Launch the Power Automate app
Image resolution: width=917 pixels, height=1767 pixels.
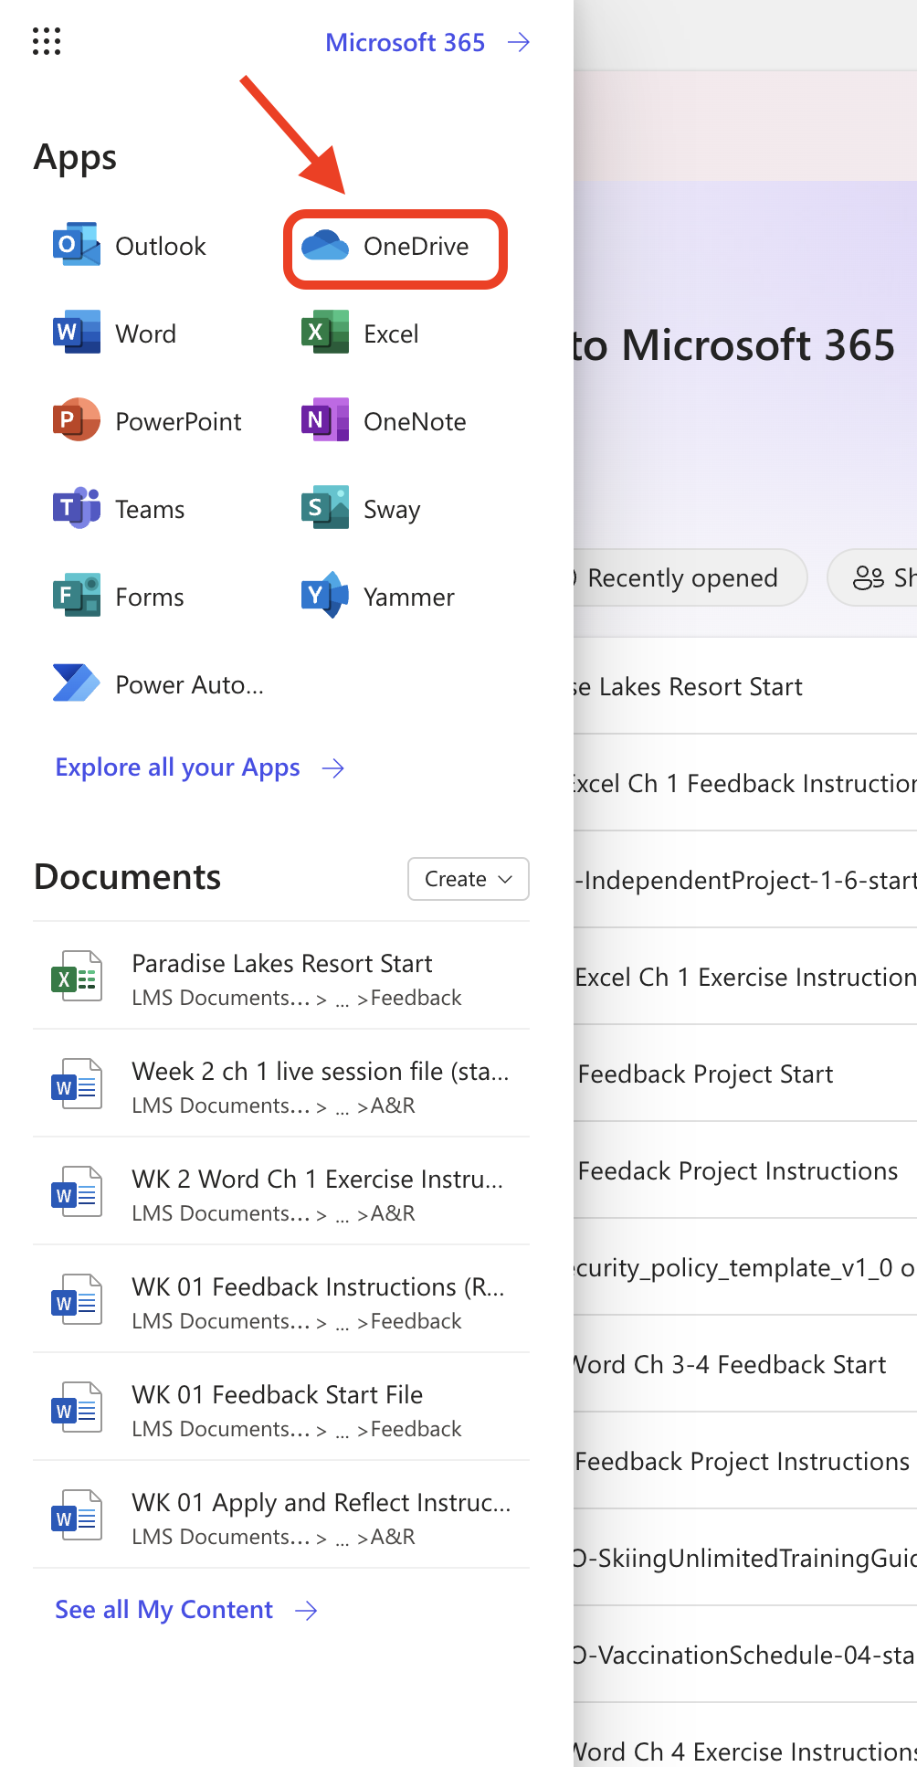159,685
